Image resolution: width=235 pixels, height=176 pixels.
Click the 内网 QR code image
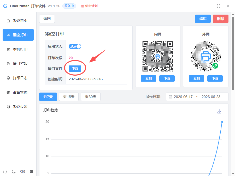tap(158, 56)
